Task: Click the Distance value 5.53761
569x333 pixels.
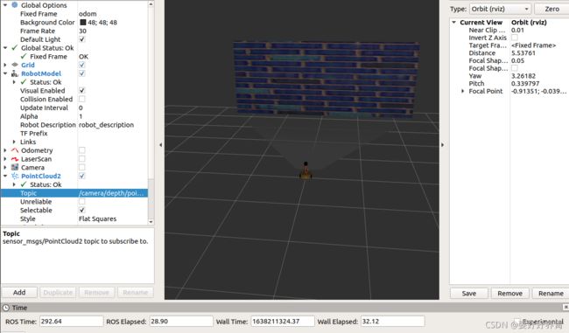Action: tap(523, 53)
